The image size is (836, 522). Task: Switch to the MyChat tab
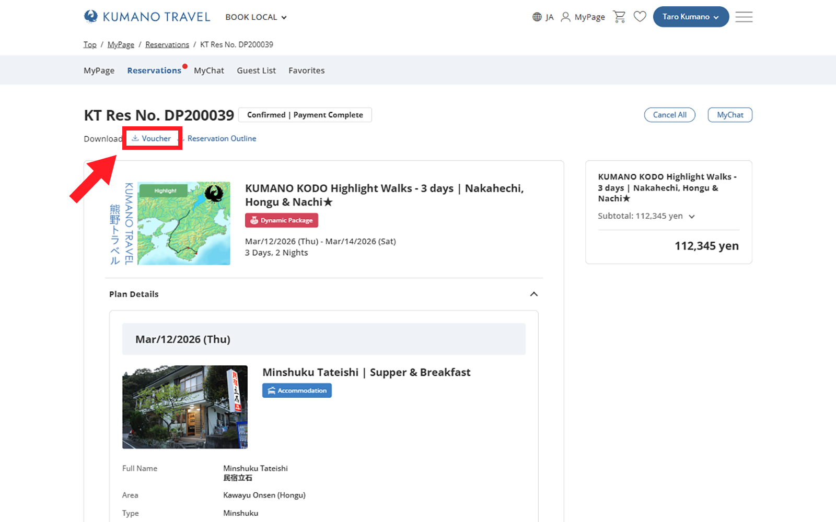208,70
